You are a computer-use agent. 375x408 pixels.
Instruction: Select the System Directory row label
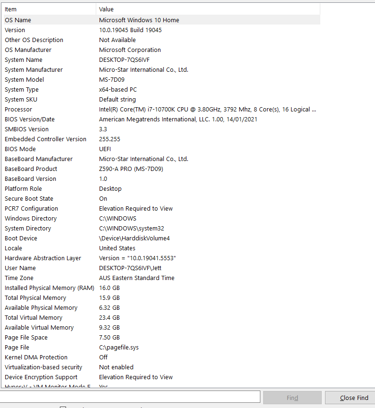tap(28, 228)
